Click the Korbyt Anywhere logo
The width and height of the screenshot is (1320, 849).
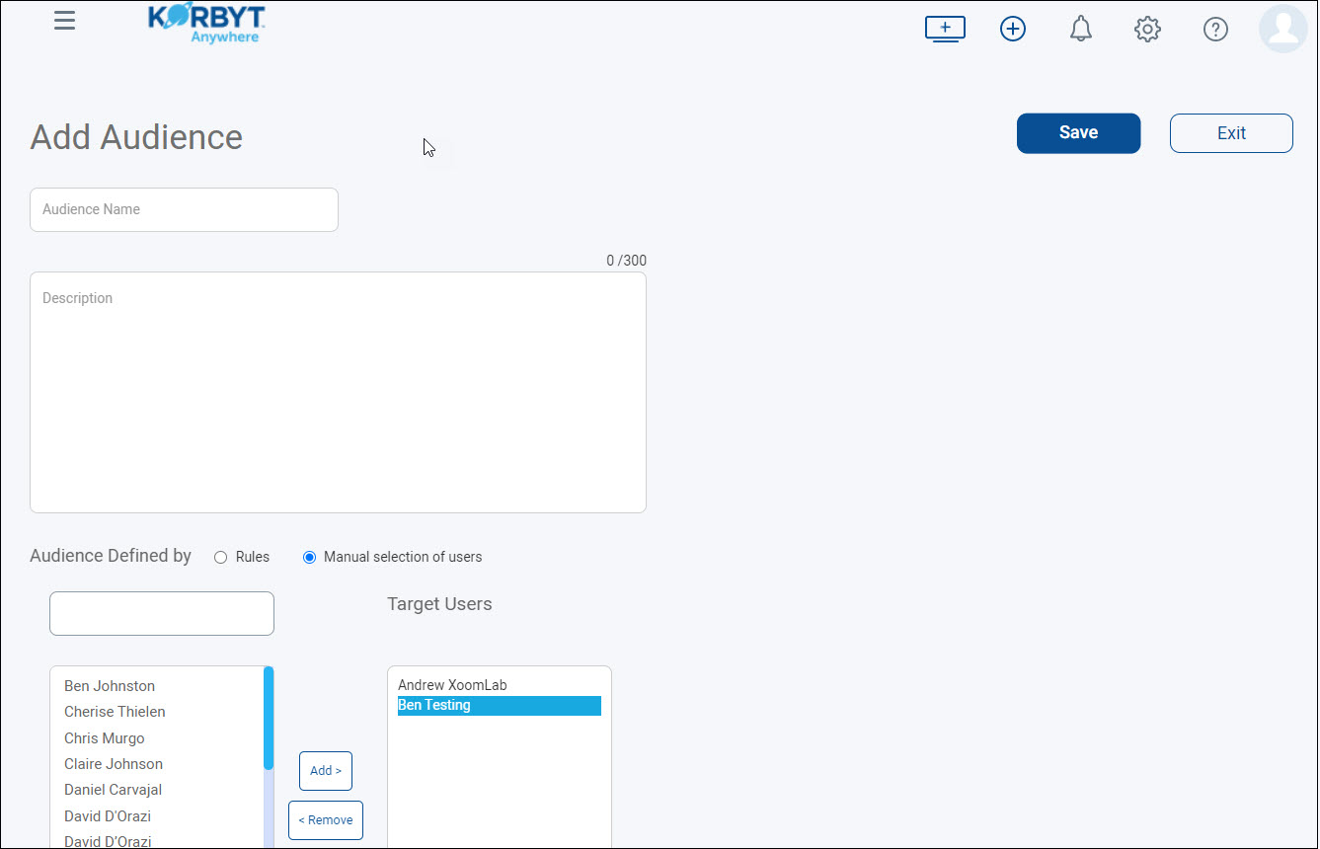tap(206, 25)
